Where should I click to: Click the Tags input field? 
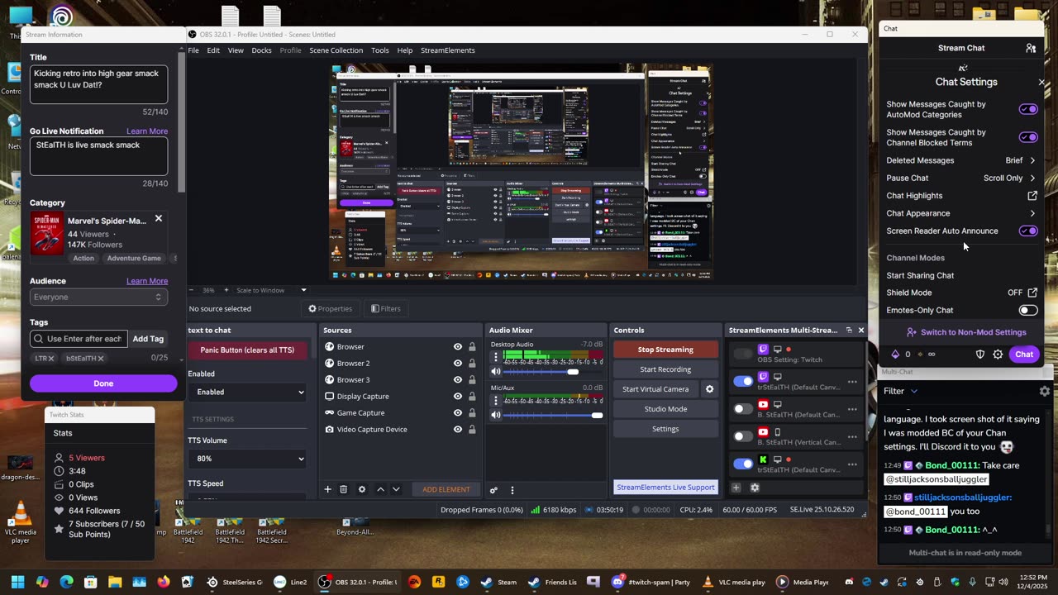(x=79, y=339)
